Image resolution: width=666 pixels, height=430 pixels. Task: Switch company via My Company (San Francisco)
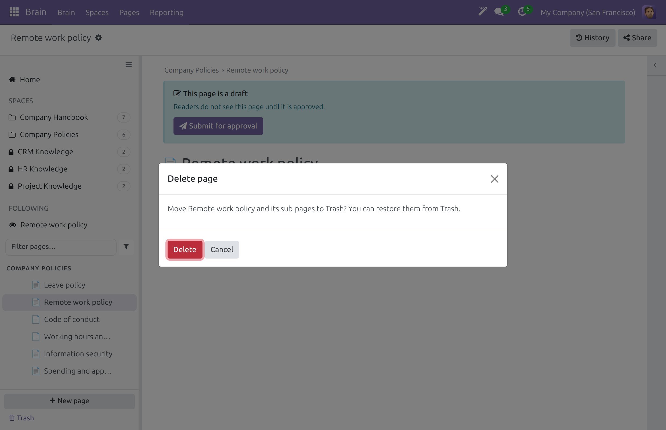coord(588,12)
